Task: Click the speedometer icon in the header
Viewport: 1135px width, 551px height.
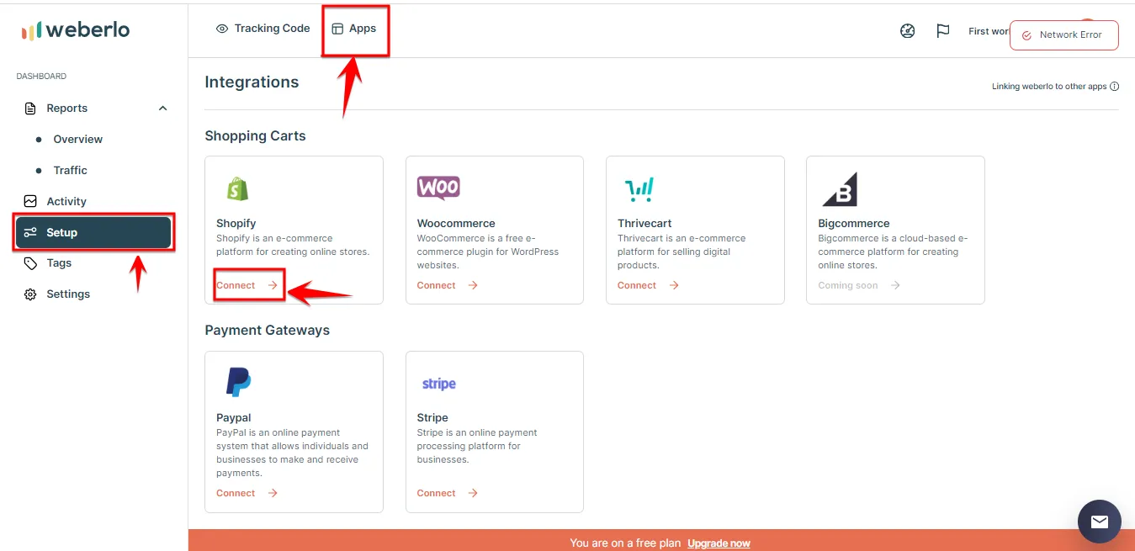Action: click(907, 31)
